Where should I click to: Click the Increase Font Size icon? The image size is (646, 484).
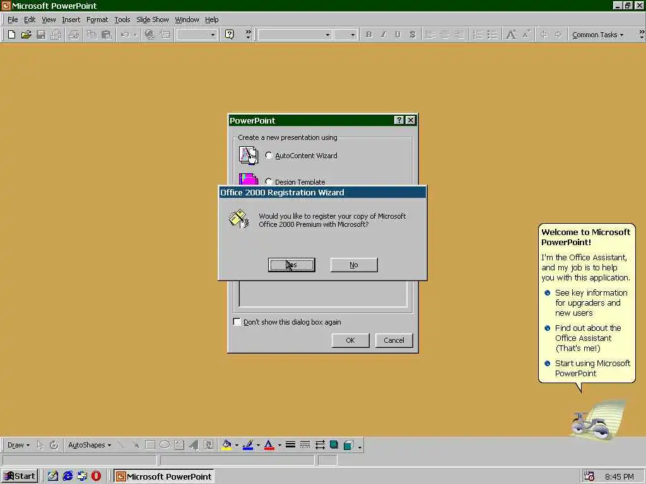(511, 35)
